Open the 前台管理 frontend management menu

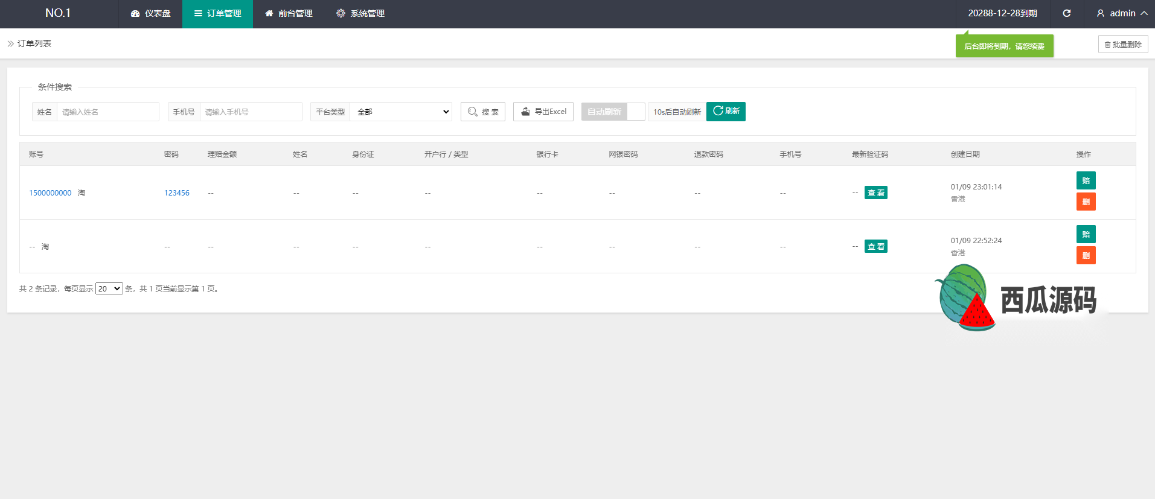click(x=289, y=13)
